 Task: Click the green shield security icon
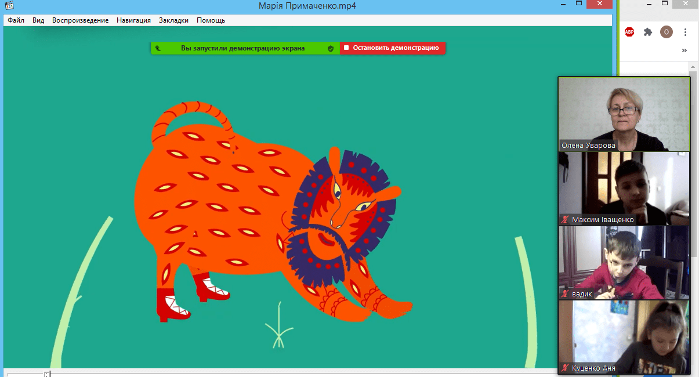pyautogui.click(x=331, y=49)
